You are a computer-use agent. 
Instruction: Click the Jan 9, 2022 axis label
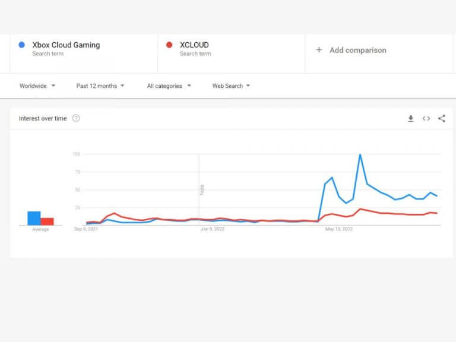[213, 229]
